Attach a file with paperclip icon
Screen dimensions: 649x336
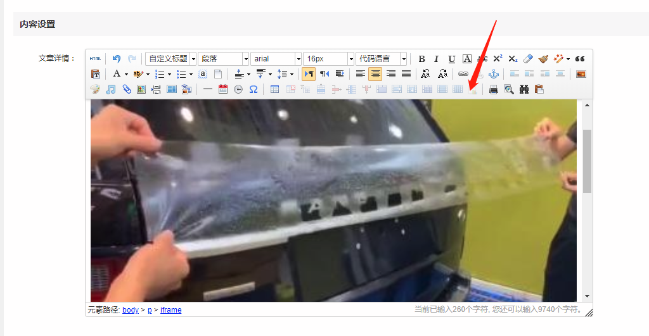[x=126, y=89]
